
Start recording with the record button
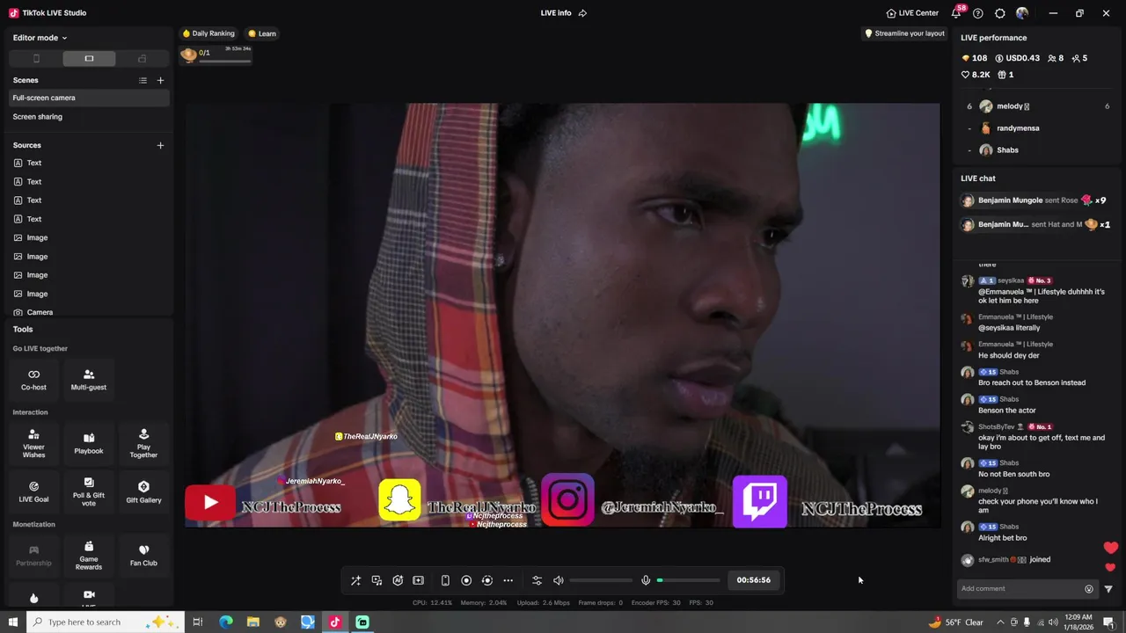466,580
